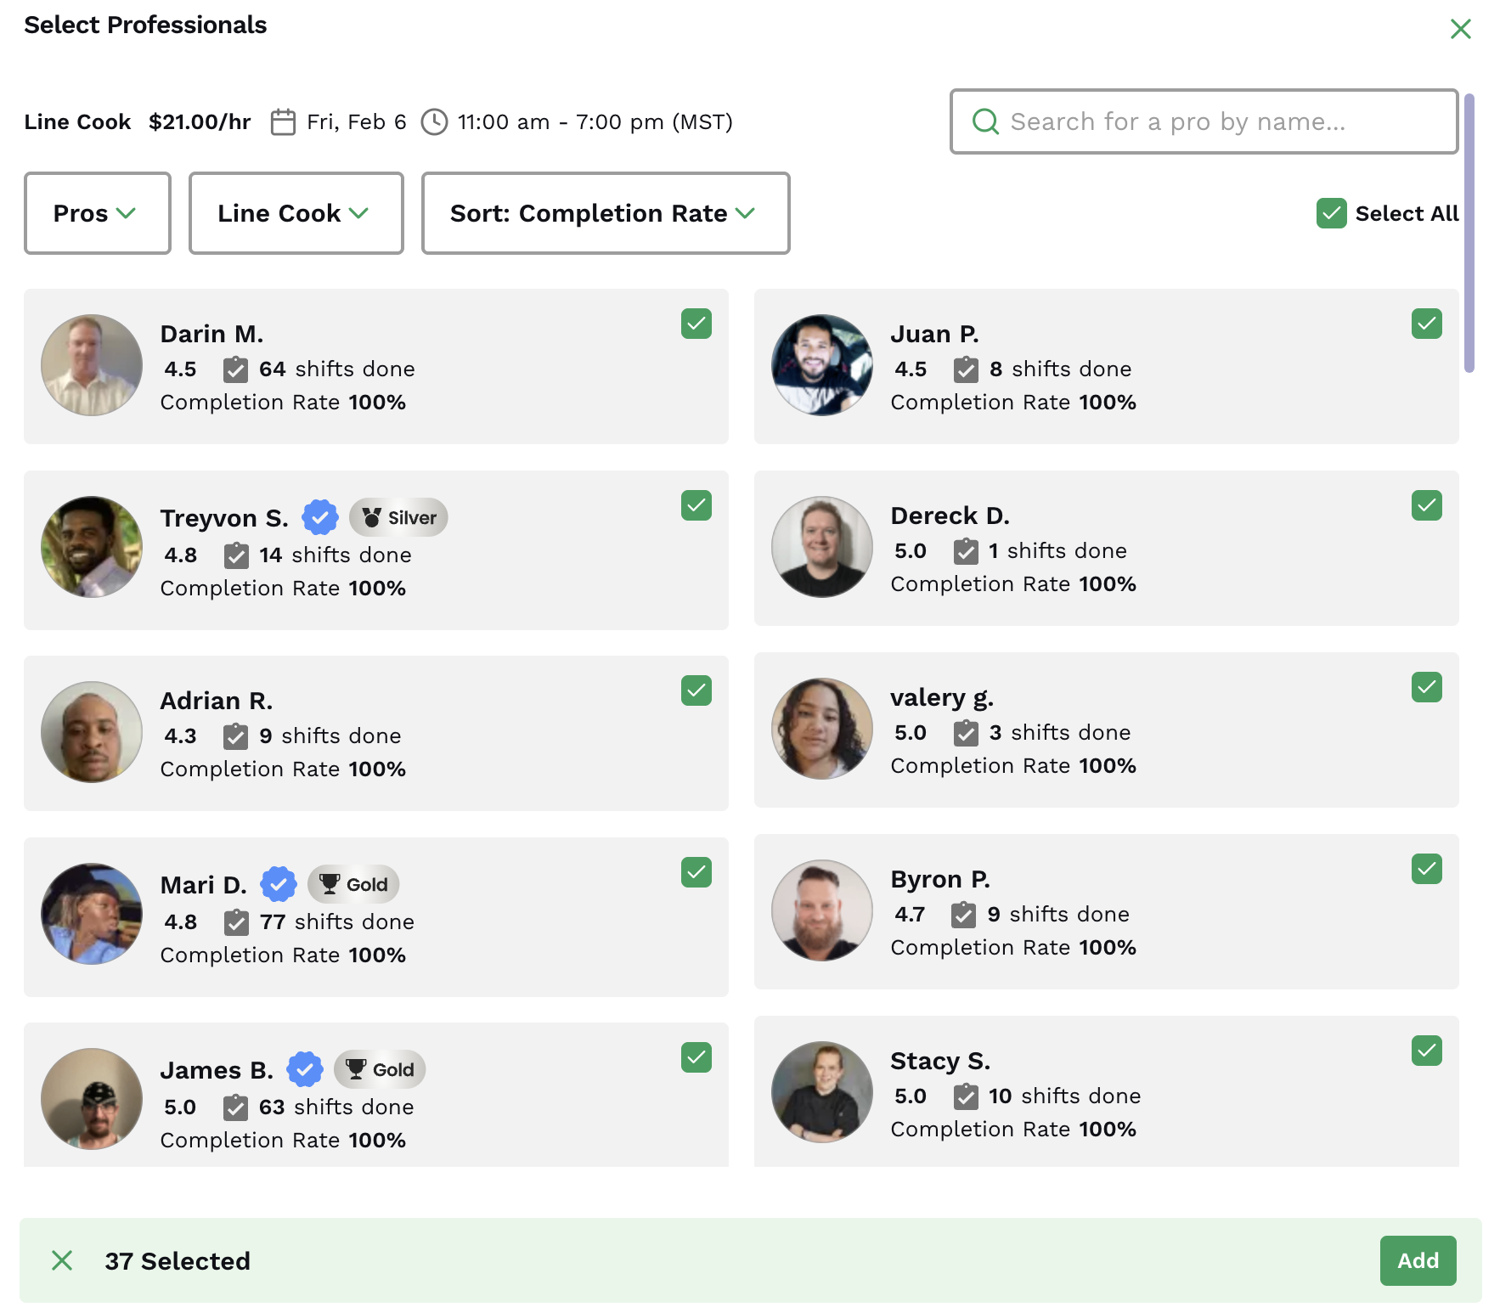Untick the checkbox on valery g.'s card
Image resolution: width=1500 pixels, height=1313 pixels.
pos(1426,687)
